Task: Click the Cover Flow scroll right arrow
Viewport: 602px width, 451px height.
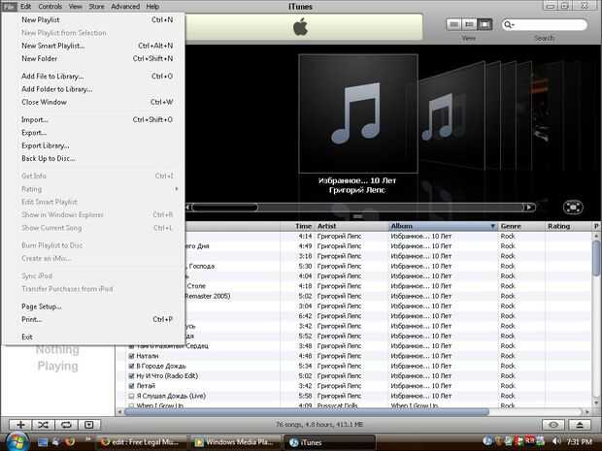Action: 529,208
